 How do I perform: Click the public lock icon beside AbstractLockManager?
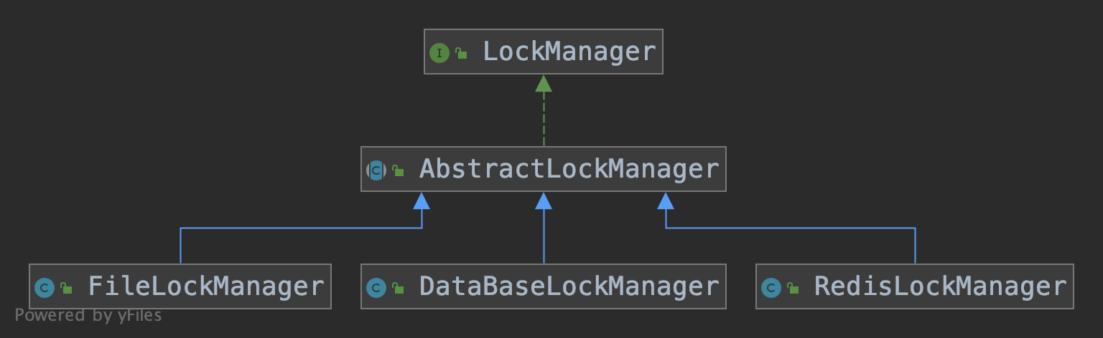(x=398, y=170)
